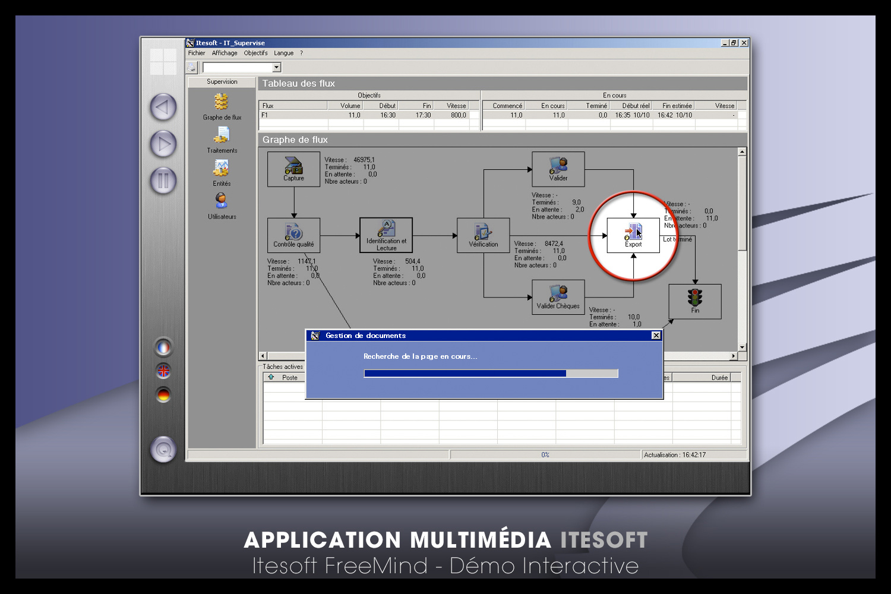Switch language with the British flag button
The width and height of the screenshot is (891, 594).
pyautogui.click(x=163, y=371)
